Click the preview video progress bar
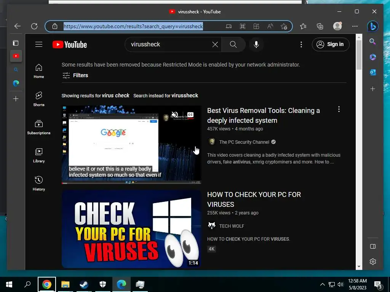 point(131,183)
